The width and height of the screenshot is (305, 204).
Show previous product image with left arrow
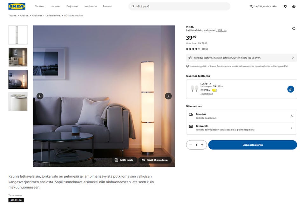click(x=40, y=96)
